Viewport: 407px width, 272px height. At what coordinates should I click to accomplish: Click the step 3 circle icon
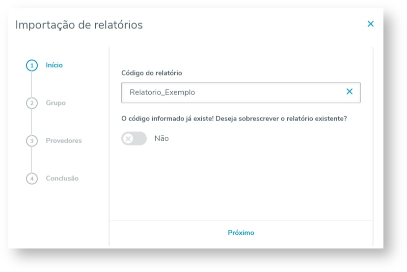(32, 141)
